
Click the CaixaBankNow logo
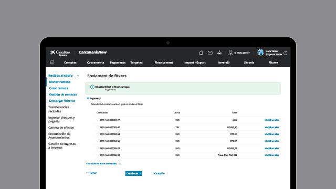(92, 52)
